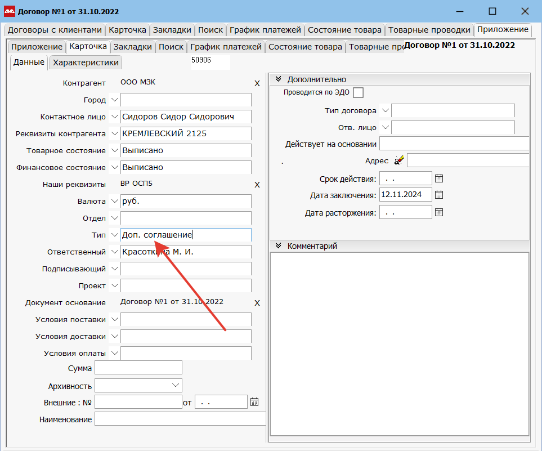Click the Наименование input field
This screenshot has height=451, width=542.
(x=180, y=419)
